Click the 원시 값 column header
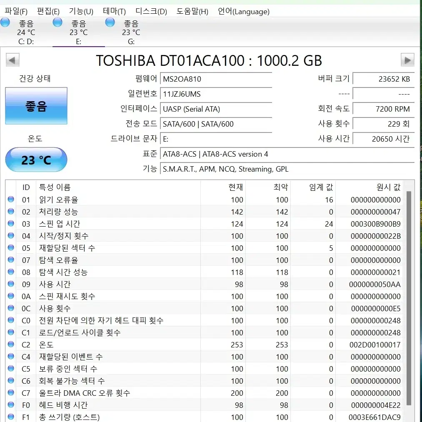422x422 pixels. tap(369, 187)
